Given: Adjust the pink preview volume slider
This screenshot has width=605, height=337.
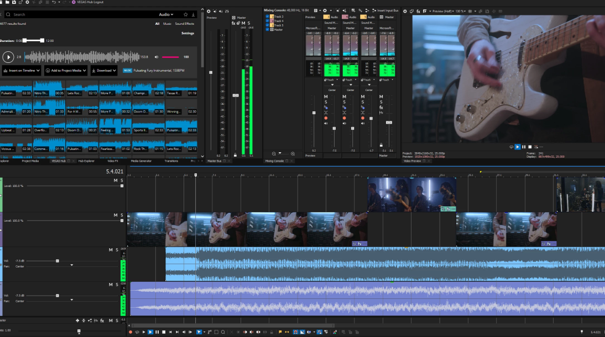Looking at the screenshot, I should [170, 57].
